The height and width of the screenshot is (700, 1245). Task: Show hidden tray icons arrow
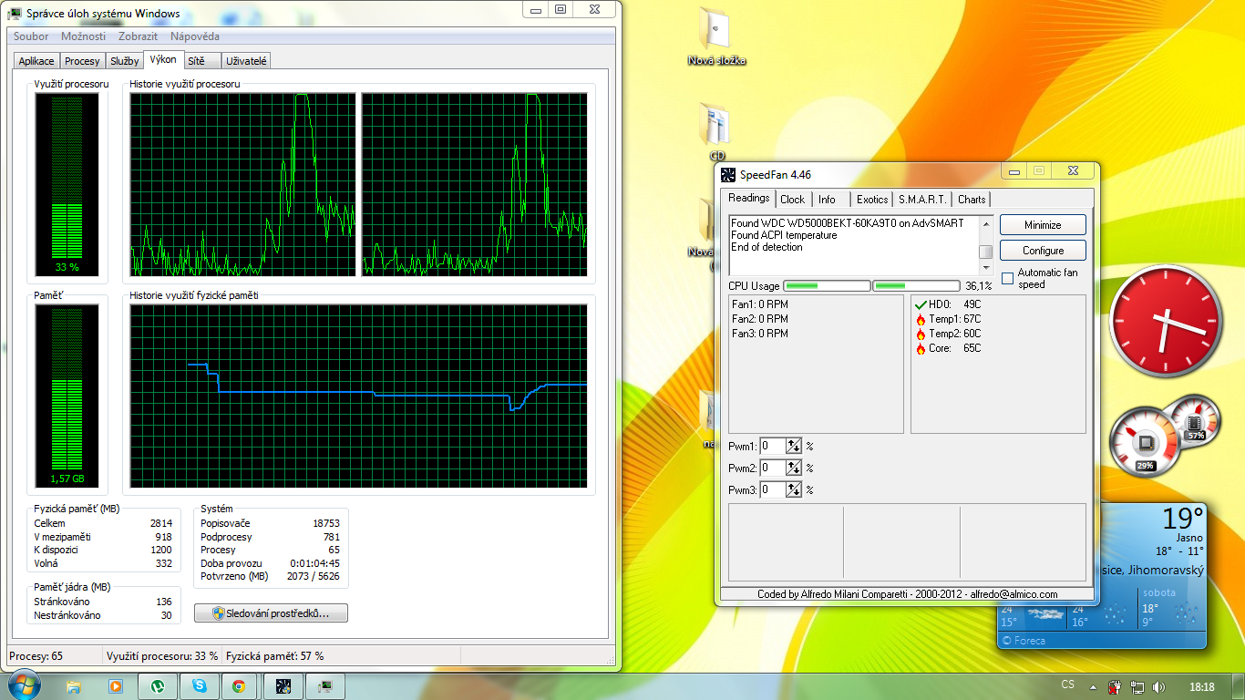pyautogui.click(x=1091, y=686)
